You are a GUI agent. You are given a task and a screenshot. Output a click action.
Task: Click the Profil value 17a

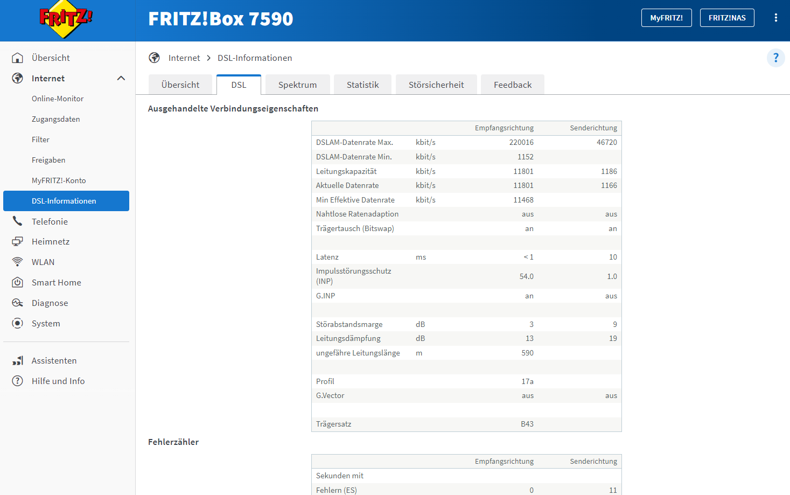tap(528, 381)
